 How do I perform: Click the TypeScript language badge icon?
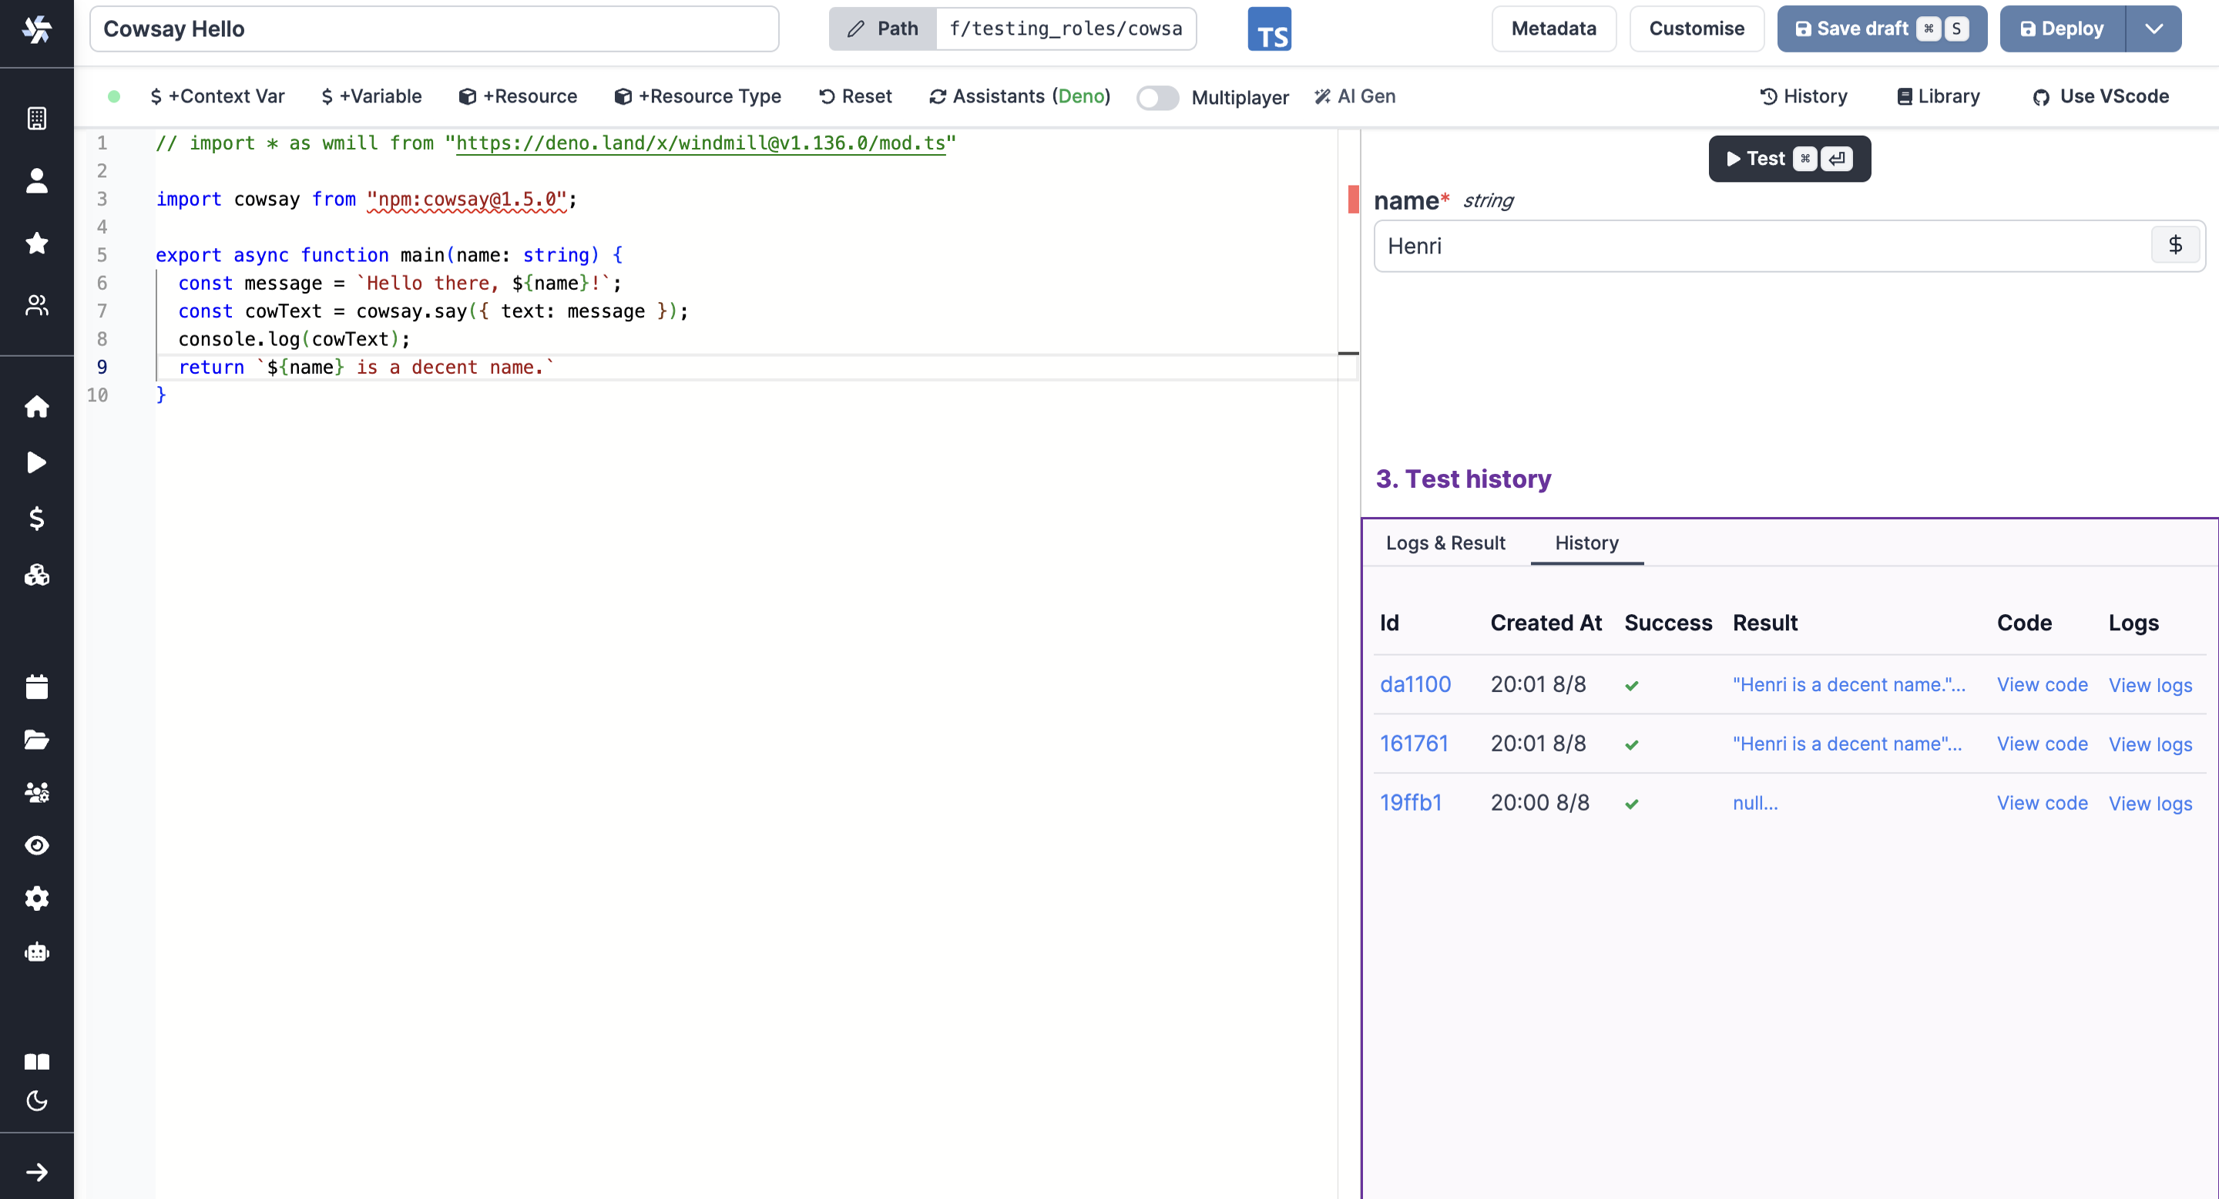(x=1269, y=29)
